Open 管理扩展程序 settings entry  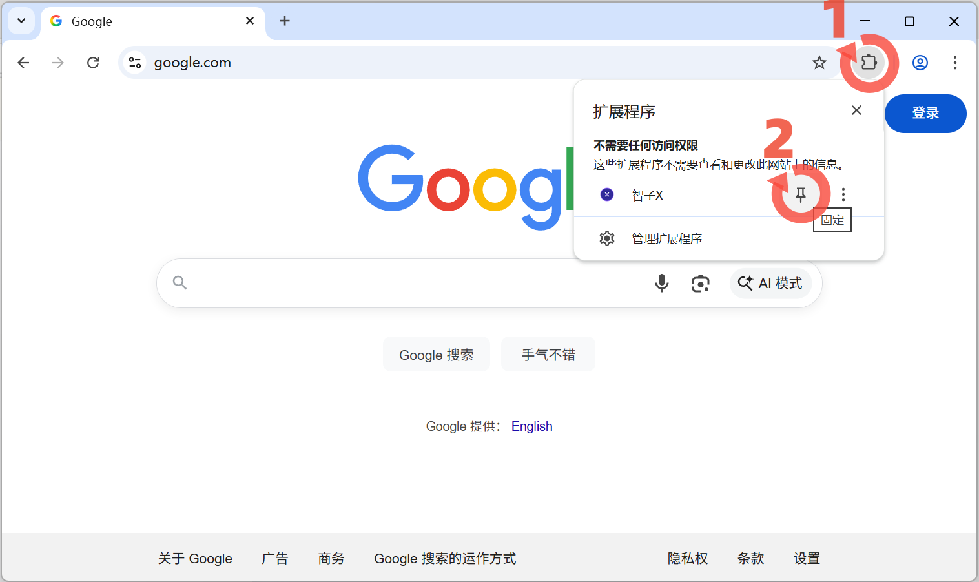tap(728, 238)
